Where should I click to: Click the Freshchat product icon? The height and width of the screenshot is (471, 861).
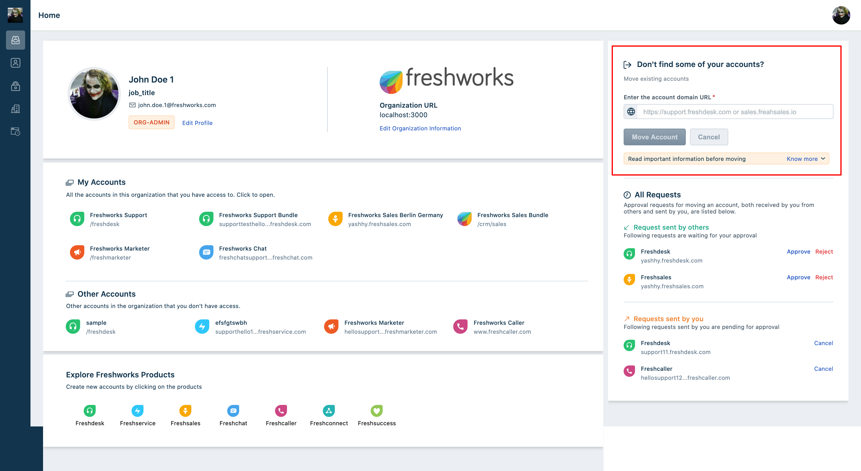coord(233,411)
